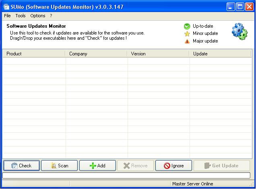Minimize the SUMo window
Viewport: 256px width, 189px height.
(x=230, y=7)
